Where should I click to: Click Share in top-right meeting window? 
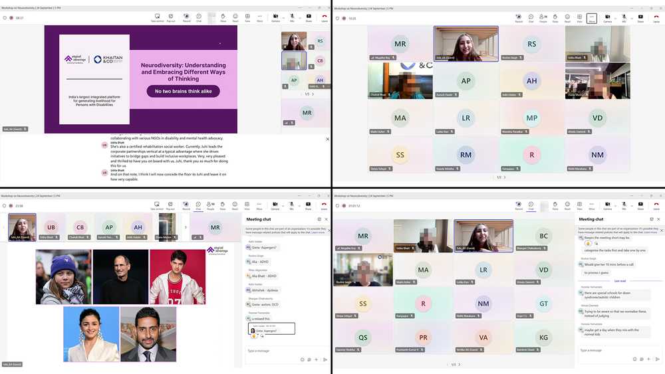(x=641, y=18)
